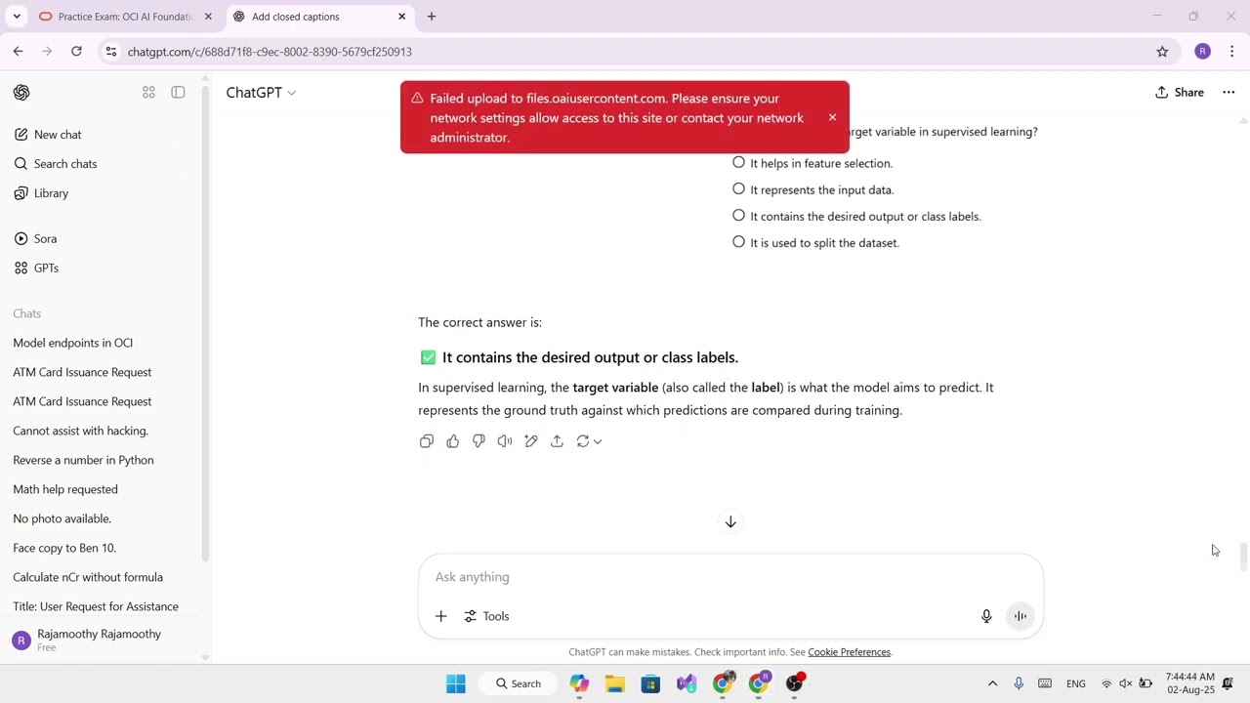Select radio 'It helps in feature selection.'
Image resolution: width=1250 pixels, height=703 pixels.
738,163
